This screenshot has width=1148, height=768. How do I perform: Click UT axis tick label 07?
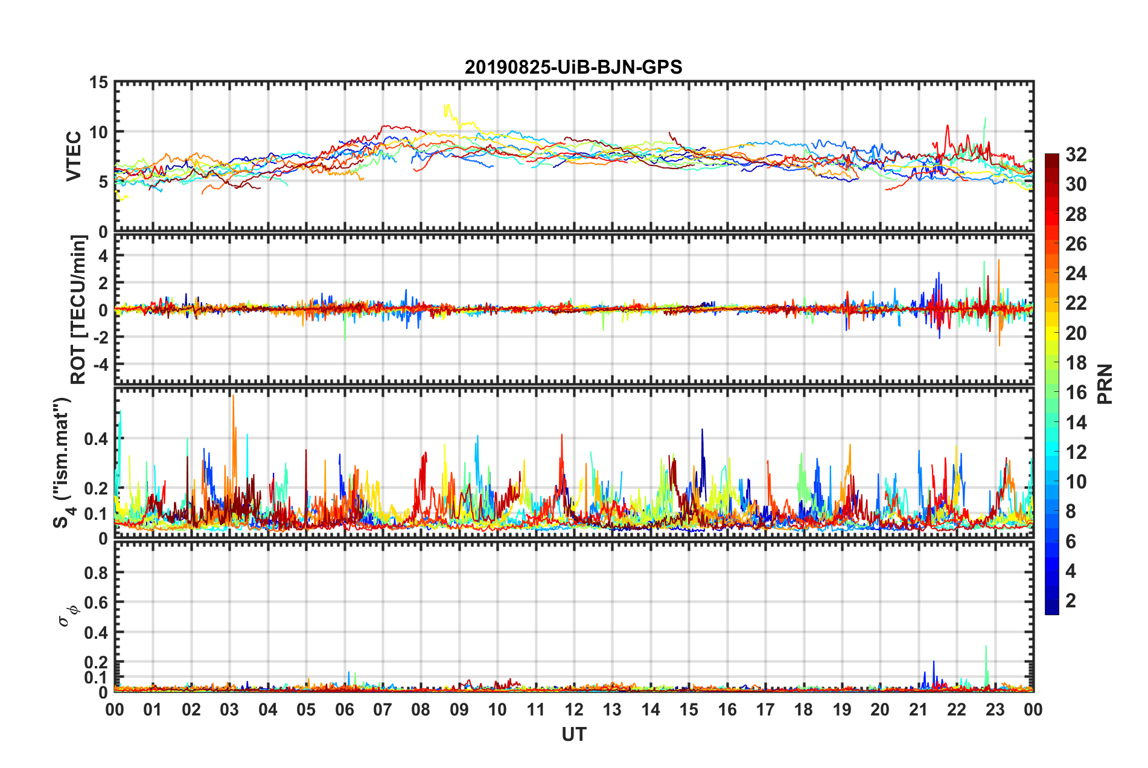coord(383,709)
